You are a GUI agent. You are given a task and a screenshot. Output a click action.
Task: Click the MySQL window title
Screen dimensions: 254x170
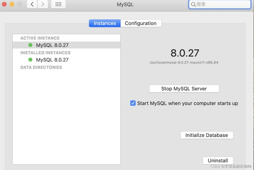(125, 4)
